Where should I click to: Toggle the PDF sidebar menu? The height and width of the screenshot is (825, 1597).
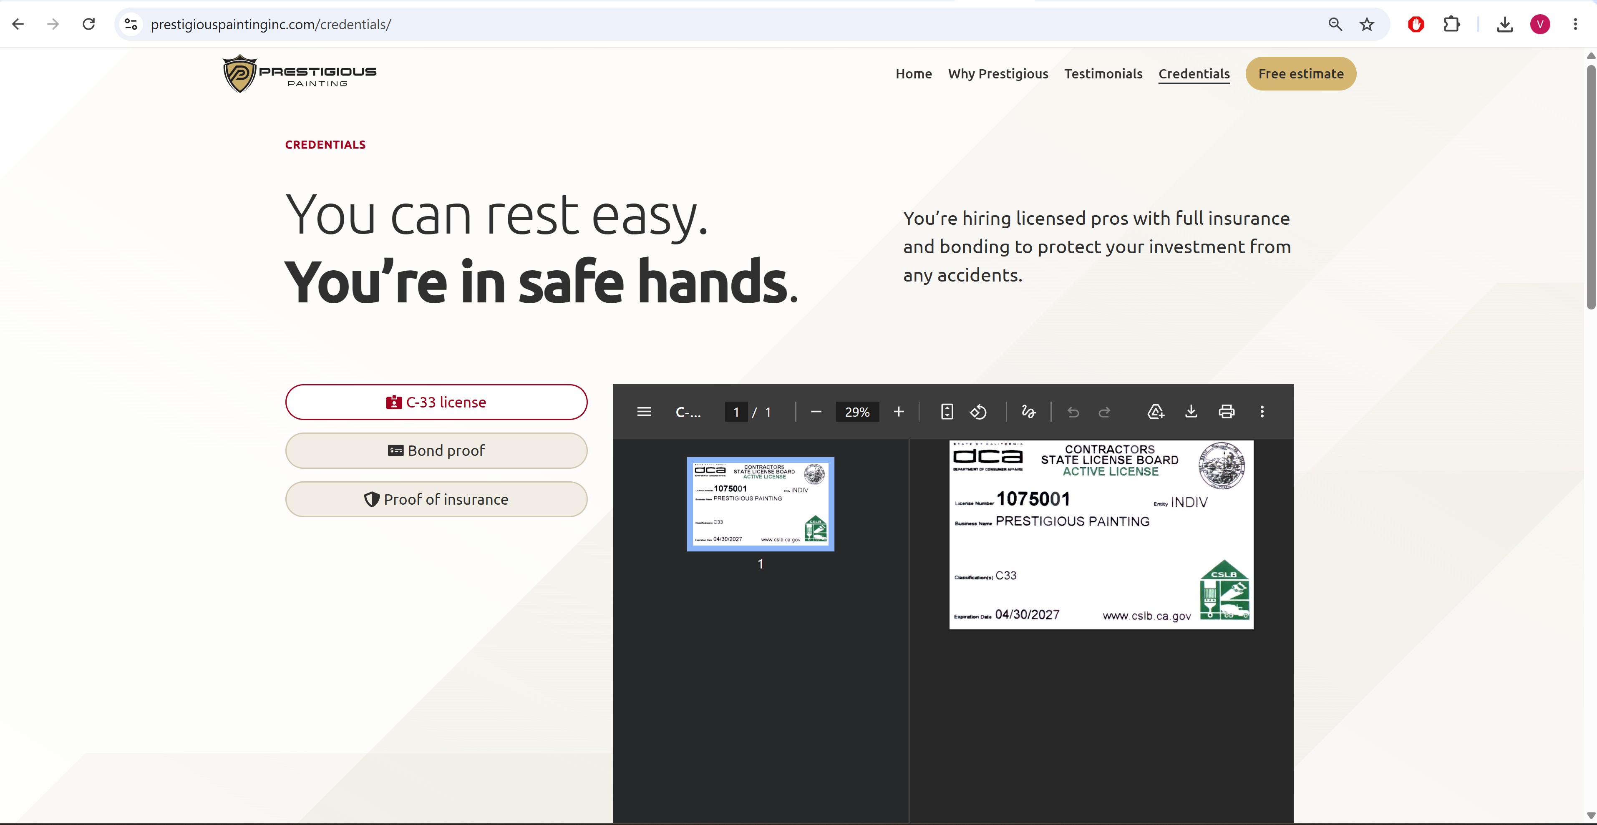[644, 412]
